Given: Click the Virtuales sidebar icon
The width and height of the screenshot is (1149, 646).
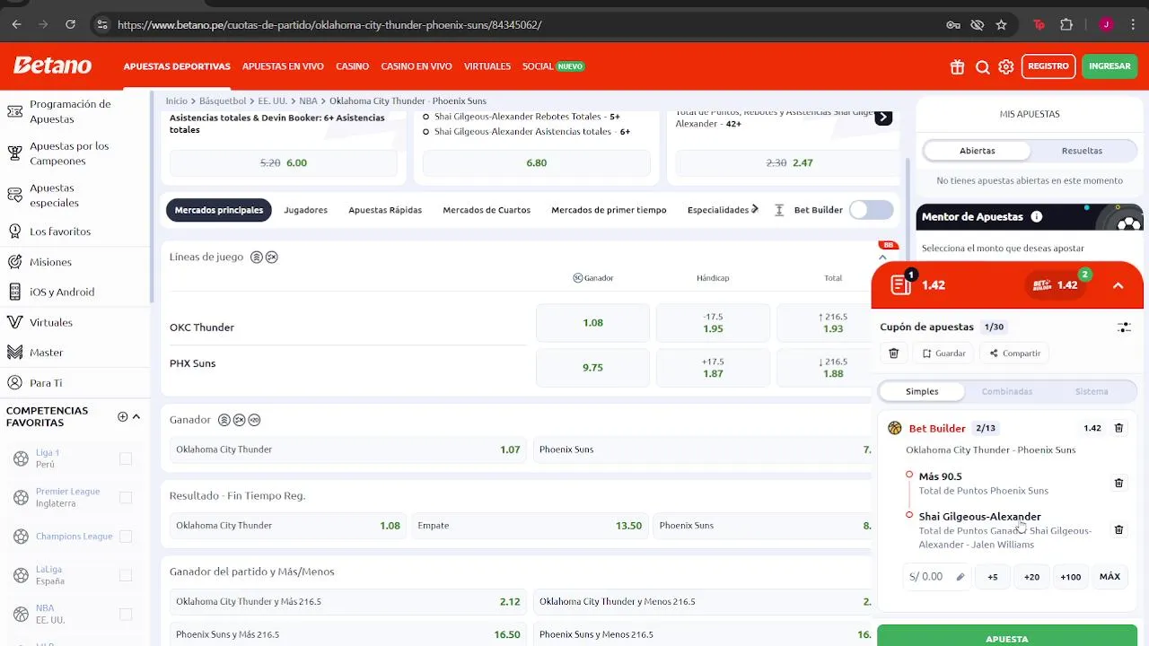Looking at the screenshot, I should coord(14,322).
